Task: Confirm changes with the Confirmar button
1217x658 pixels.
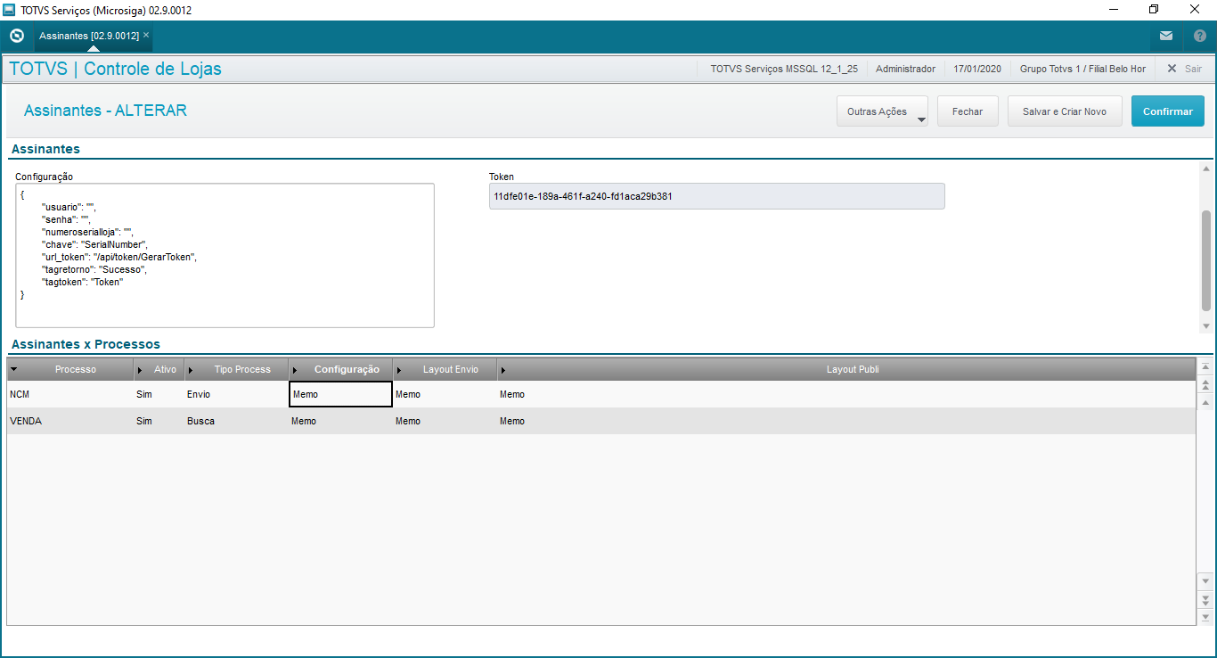Action: (x=1168, y=111)
